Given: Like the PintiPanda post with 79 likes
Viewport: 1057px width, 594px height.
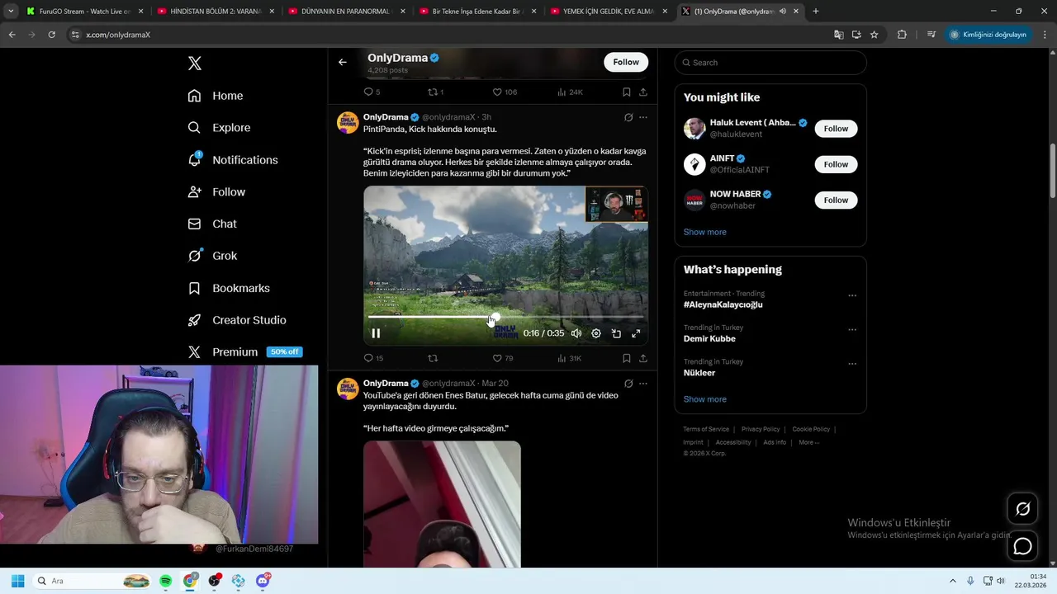Looking at the screenshot, I should [503, 358].
